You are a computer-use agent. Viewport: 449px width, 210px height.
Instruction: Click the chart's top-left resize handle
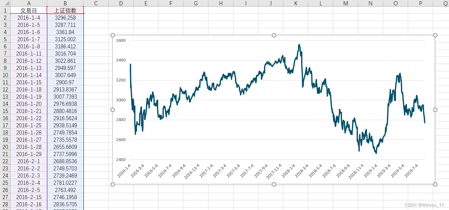point(113,35)
